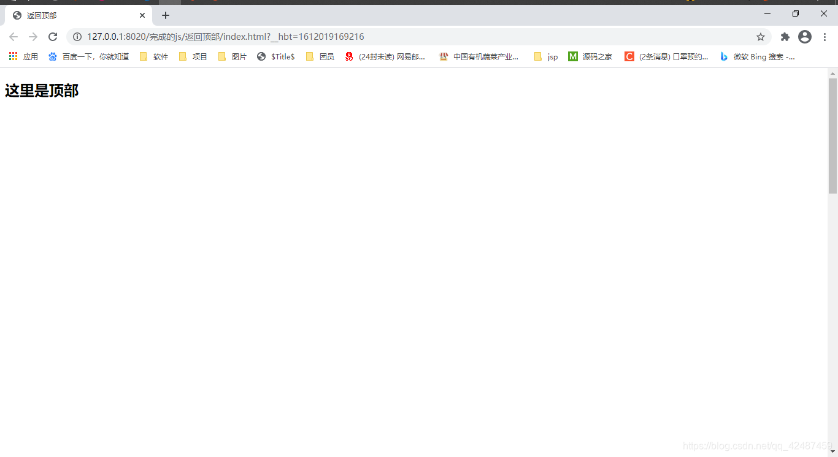The image size is (838, 457).
Task: Open the 团员 bookmark folder
Action: 320,56
